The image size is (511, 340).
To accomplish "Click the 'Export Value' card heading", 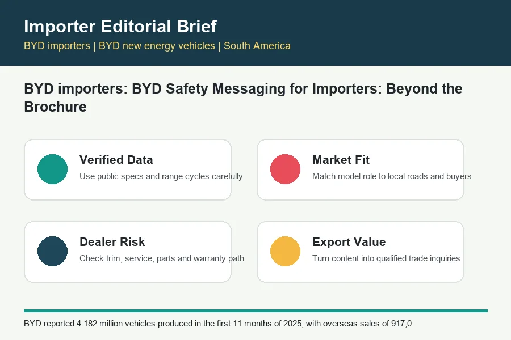I will coord(349,242).
